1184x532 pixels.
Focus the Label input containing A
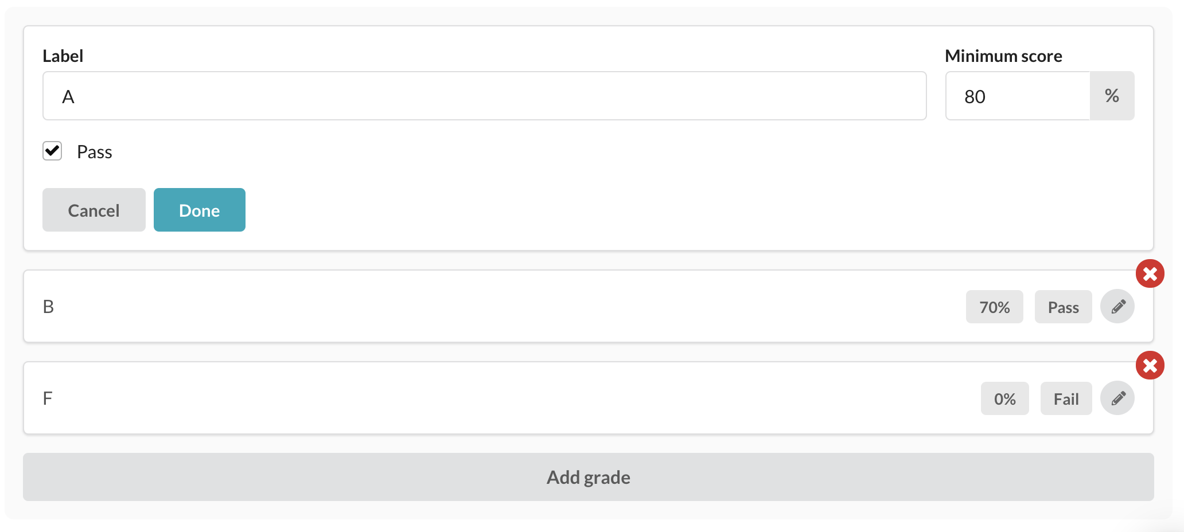click(485, 96)
